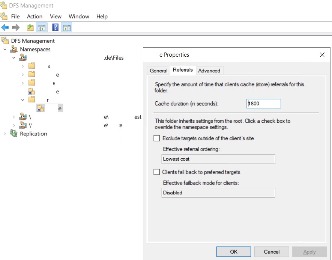This screenshot has height=260, width=332.
Task: Enable Exclude targets outside of the client's site
Action: coord(157,138)
